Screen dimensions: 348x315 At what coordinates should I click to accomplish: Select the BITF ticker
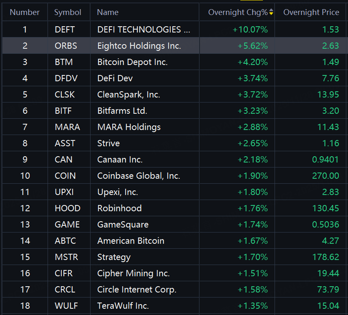pos(64,111)
